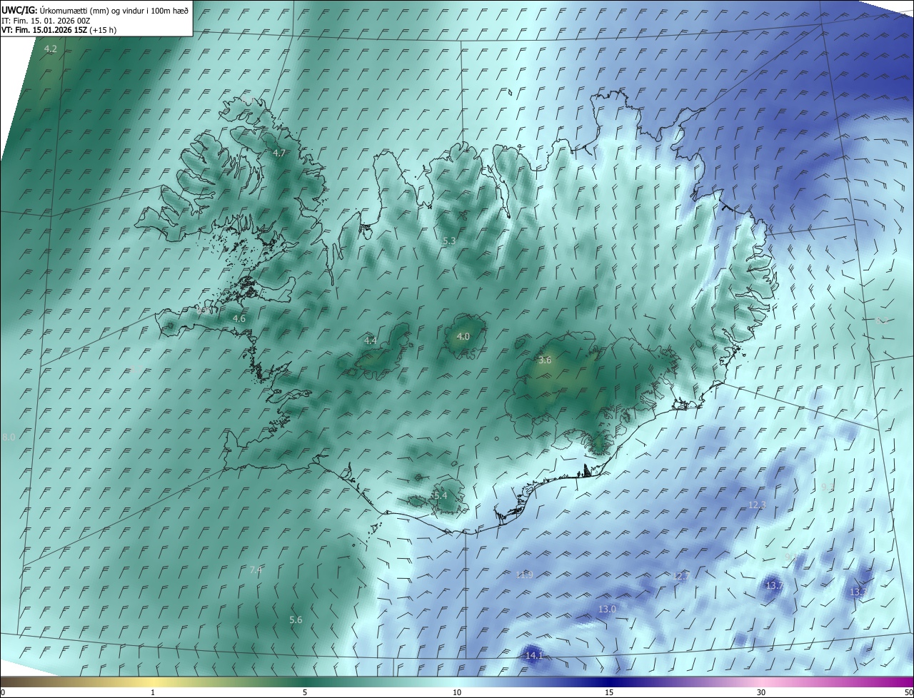Click the 11.9 value south of Iceland
This screenshot has width=914, height=698.
pos(524,575)
